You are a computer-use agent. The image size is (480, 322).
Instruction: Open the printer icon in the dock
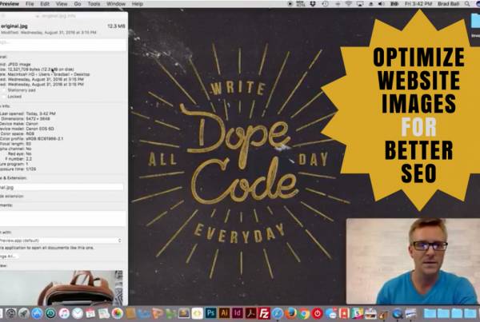pyautogui.click(x=370, y=313)
